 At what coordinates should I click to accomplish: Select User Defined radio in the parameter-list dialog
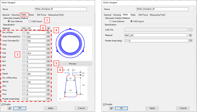[x=9, y=21]
